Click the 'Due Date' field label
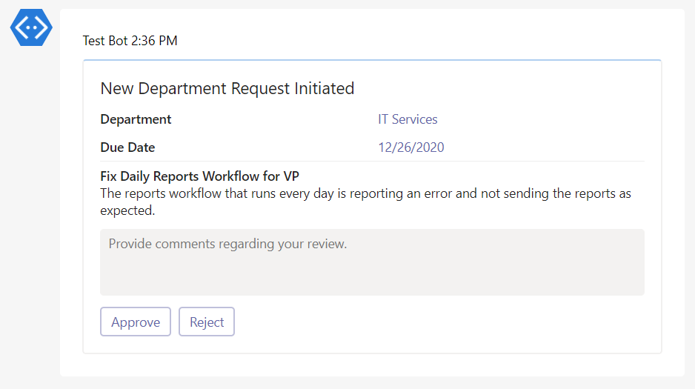The width and height of the screenshot is (695, 389). click(127, 147)
